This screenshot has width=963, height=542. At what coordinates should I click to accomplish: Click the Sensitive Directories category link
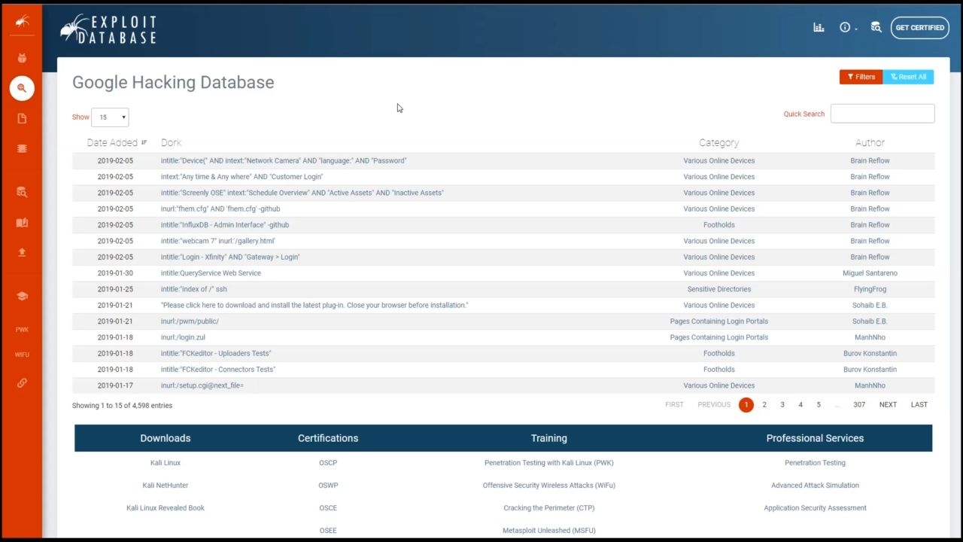tap(718, 289)
